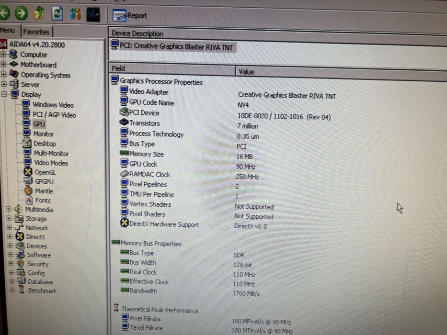
Task: Select PCI / AGP Video item
Action: (x=54, y=115)
